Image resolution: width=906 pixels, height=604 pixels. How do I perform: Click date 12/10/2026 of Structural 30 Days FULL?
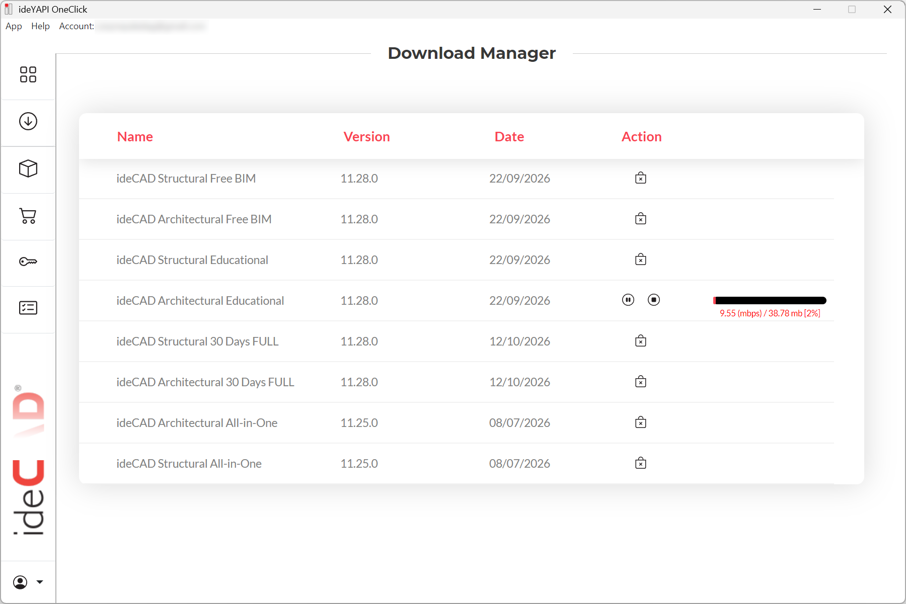(x=519, y=341)
